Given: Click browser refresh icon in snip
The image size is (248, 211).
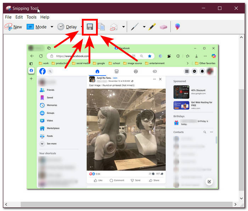Looking at the screenshot, I should click(x=41, y=56).
